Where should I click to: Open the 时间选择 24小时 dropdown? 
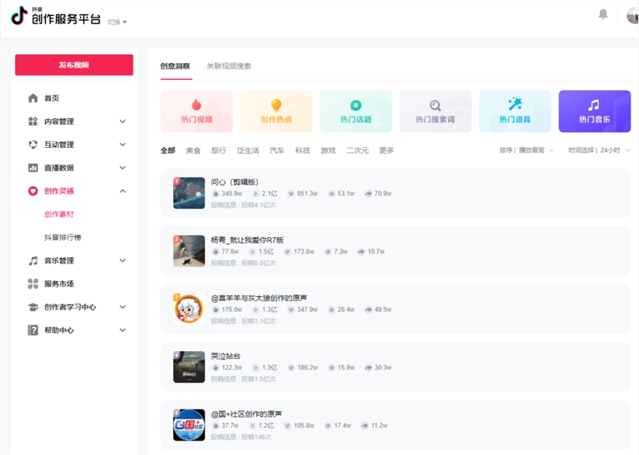click(x=599, y=150)
